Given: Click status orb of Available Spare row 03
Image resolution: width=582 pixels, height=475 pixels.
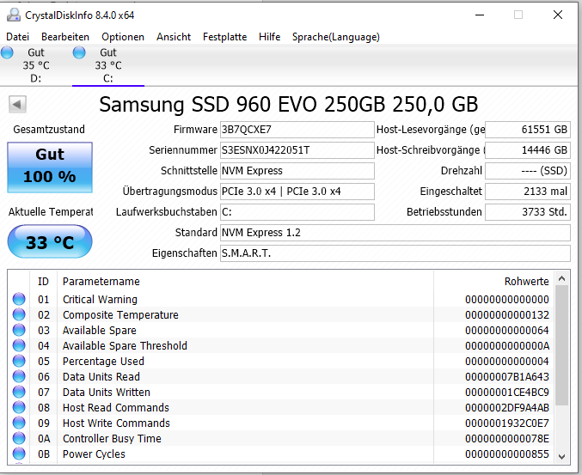Looking at the screenshot, I should tap(19, 330).
